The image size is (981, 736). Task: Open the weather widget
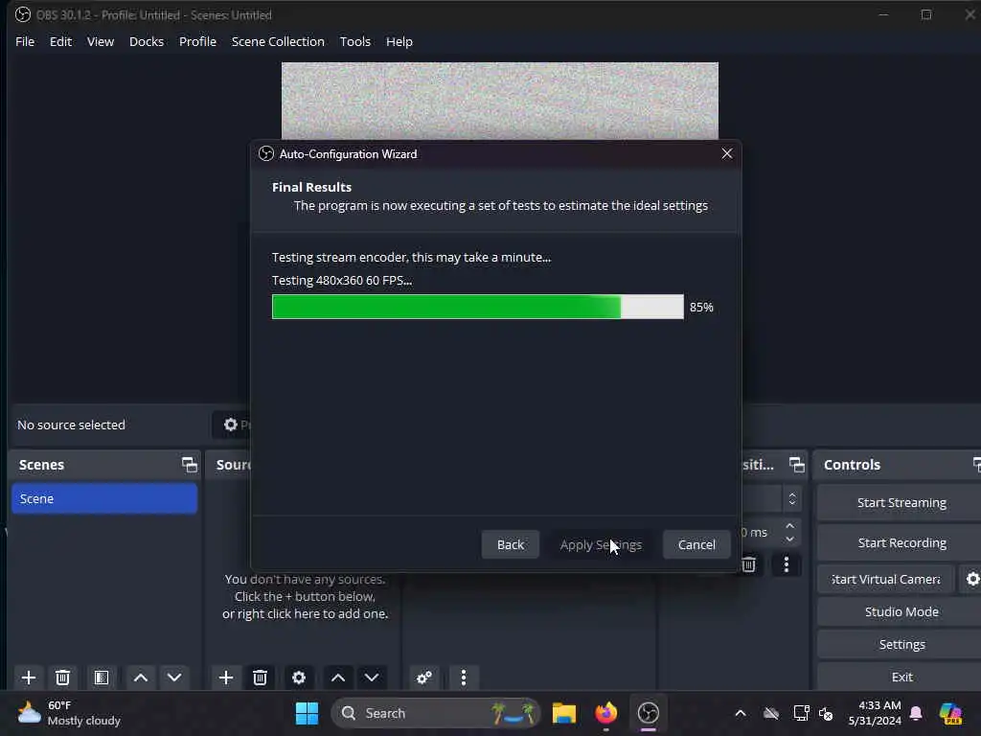tap(69, 713)
